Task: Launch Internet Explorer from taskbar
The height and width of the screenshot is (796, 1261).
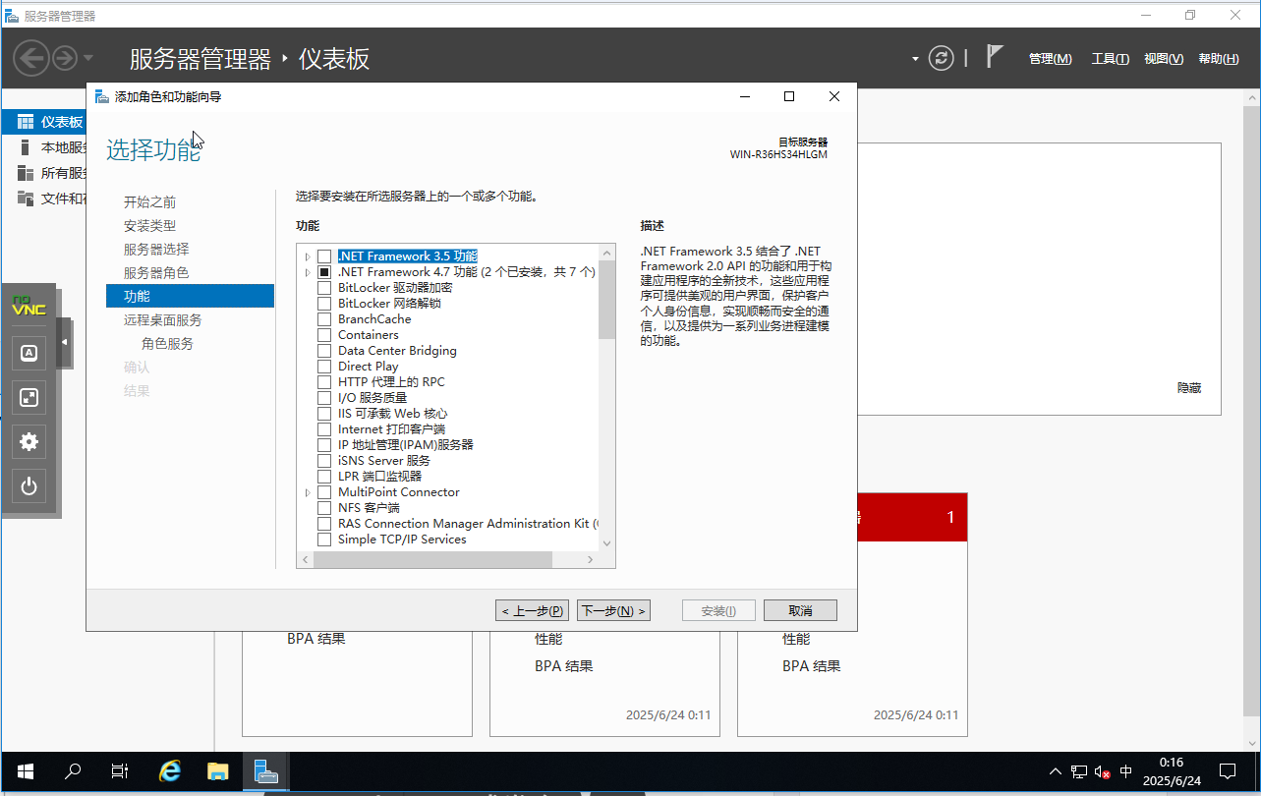Action: [x=169, y=772]
